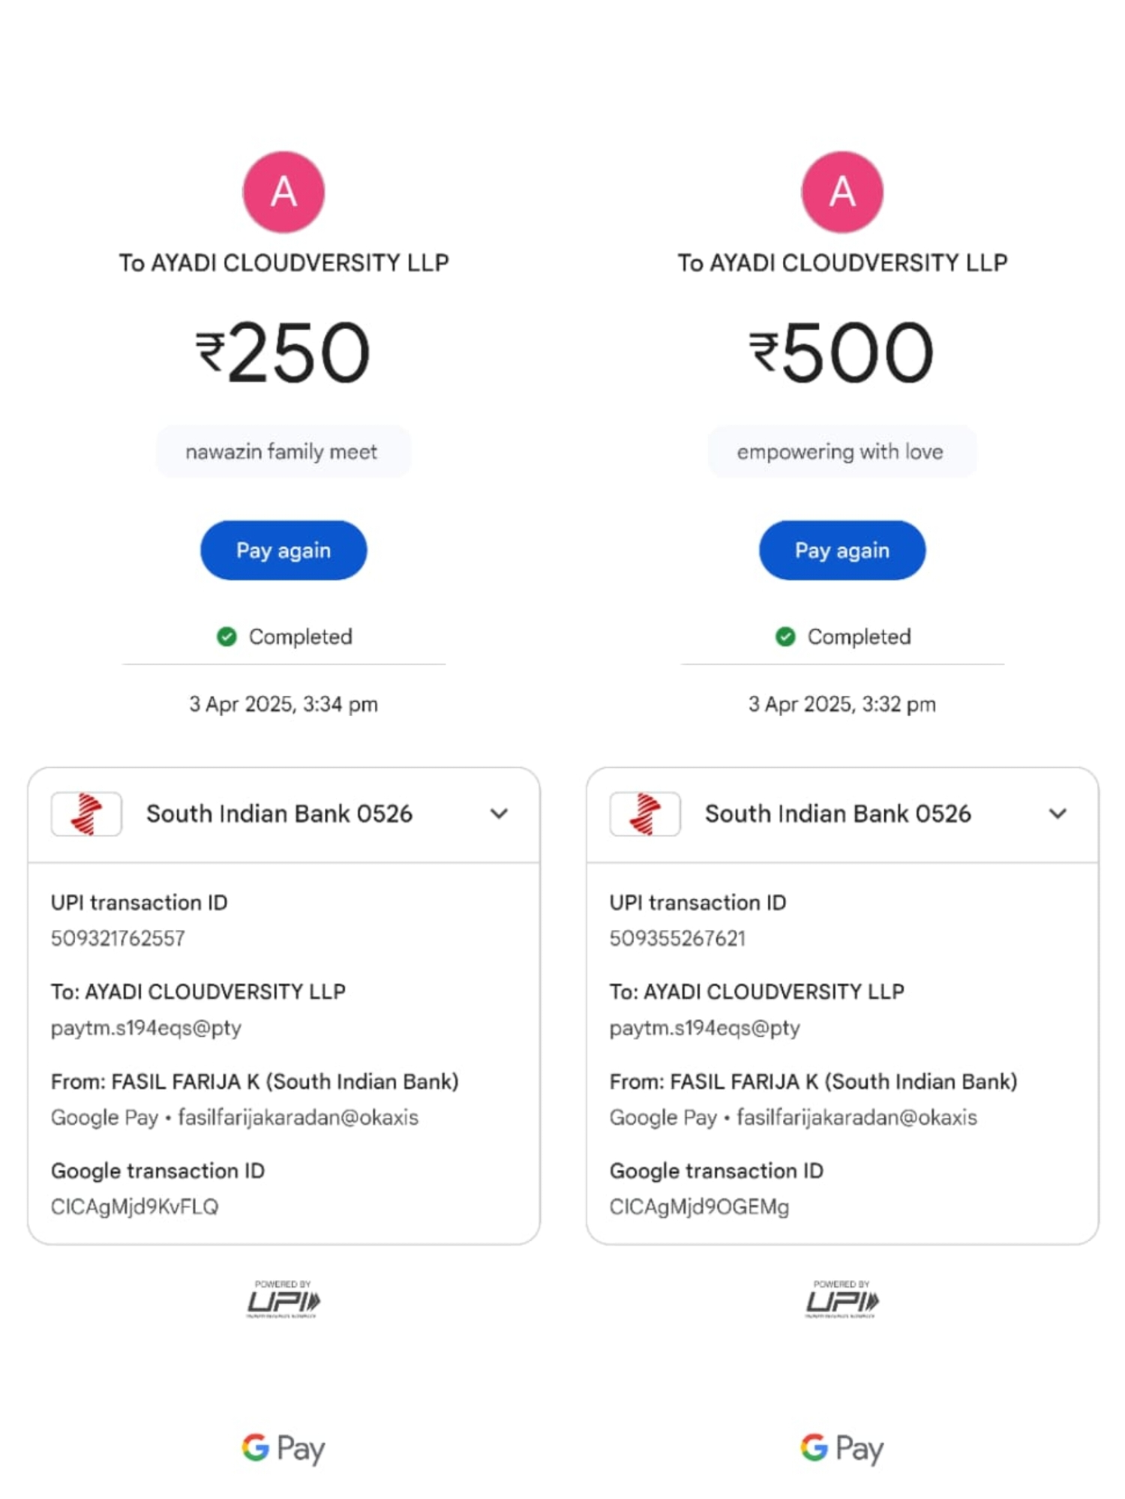
Task: Select Google transaction ID CICAgMjd9KvFLQ
Action: [135, 1207]
